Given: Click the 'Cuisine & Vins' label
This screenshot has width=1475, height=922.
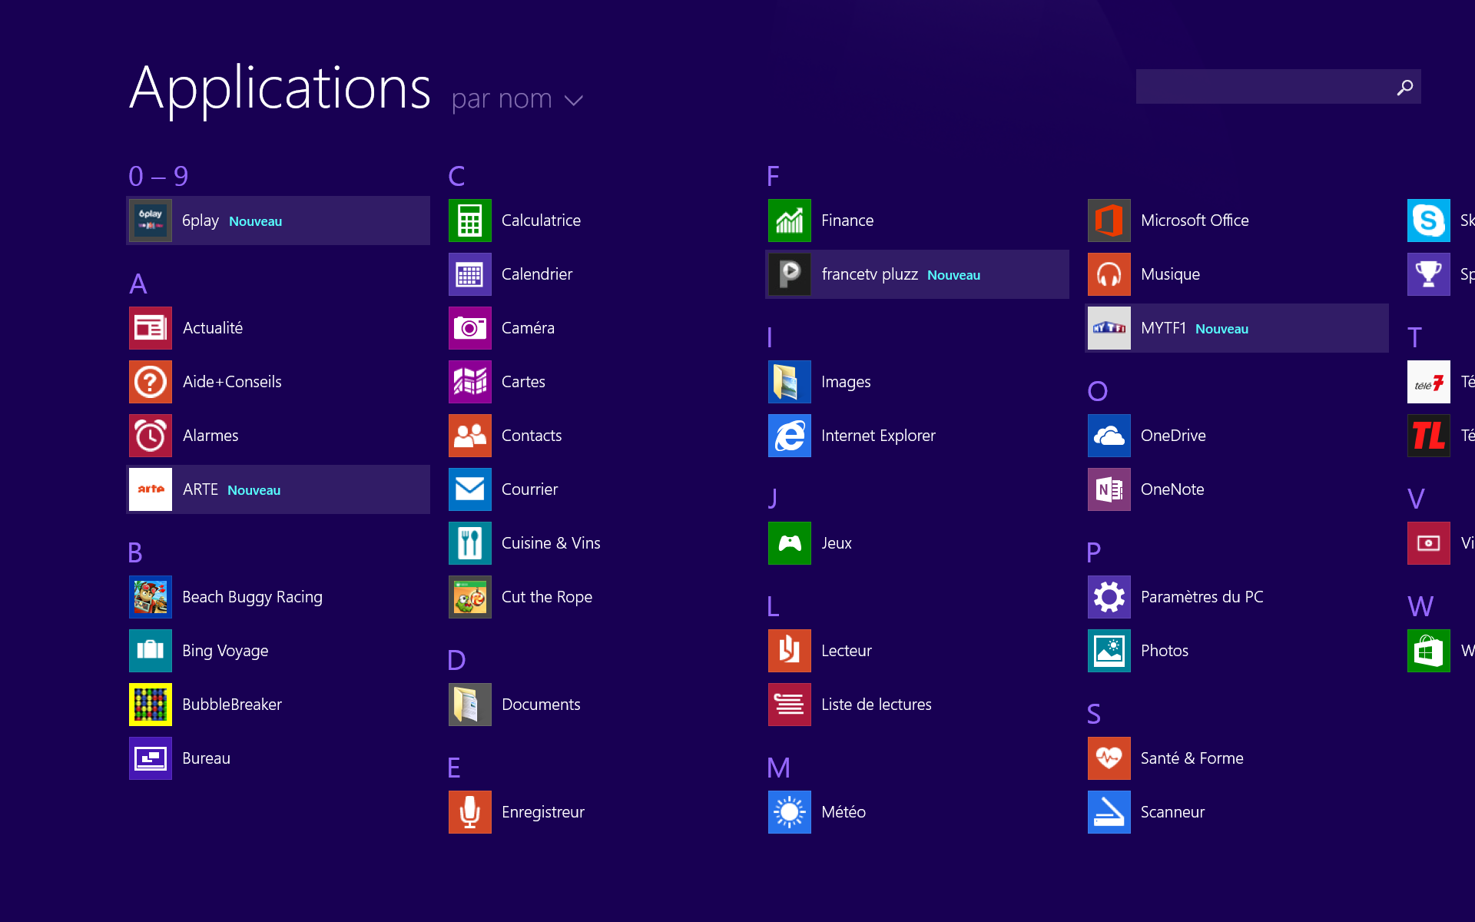Looking at the screenshot, I should tap(551, 543).
